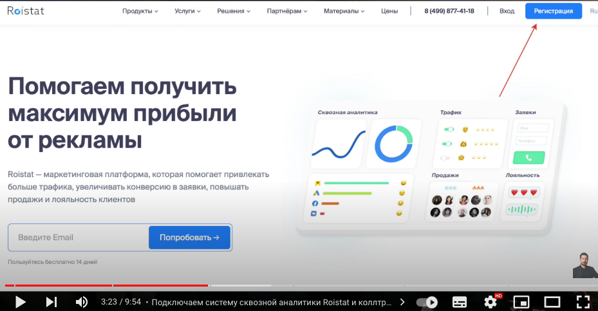Expand the Партнёрам menu

click(x=287, y=11)
